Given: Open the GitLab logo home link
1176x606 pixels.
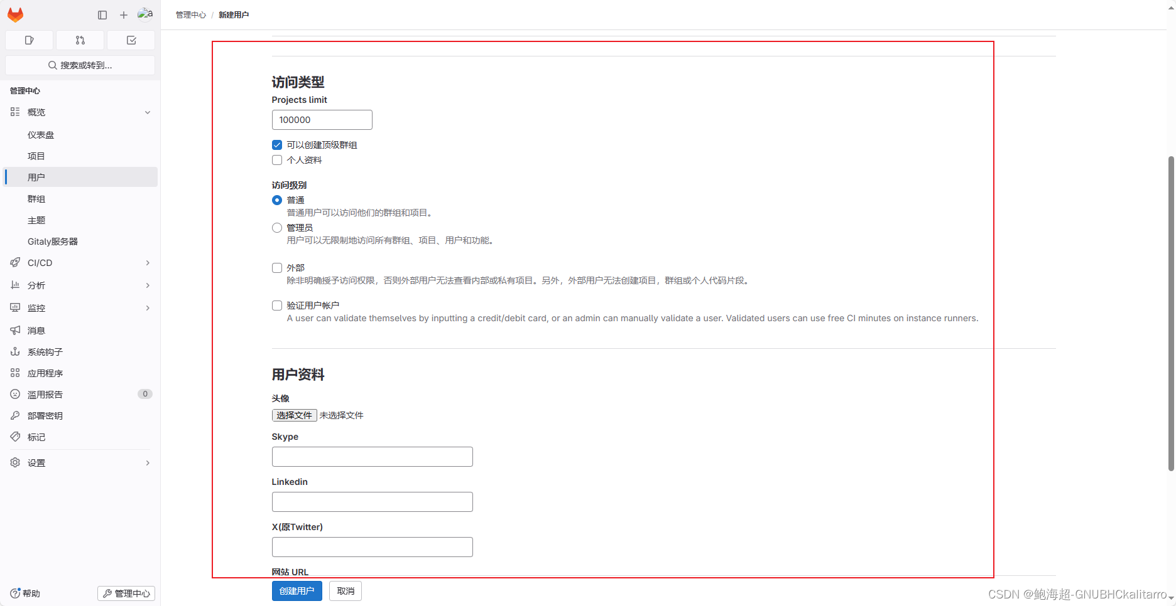Looking at the screenshot, I should (x=16, y=14).
